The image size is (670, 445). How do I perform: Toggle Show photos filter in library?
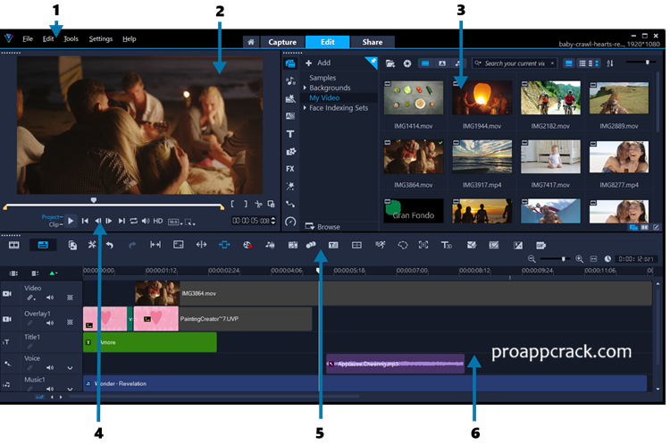[x=442, y=63]
